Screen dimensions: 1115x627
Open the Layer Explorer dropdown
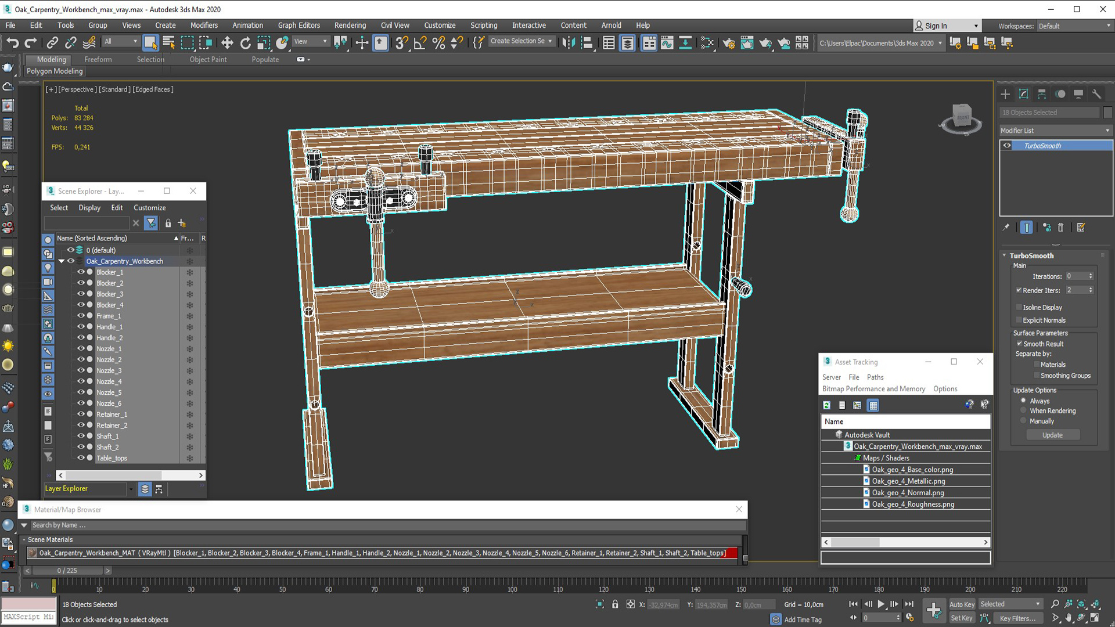tap(131, 489)
